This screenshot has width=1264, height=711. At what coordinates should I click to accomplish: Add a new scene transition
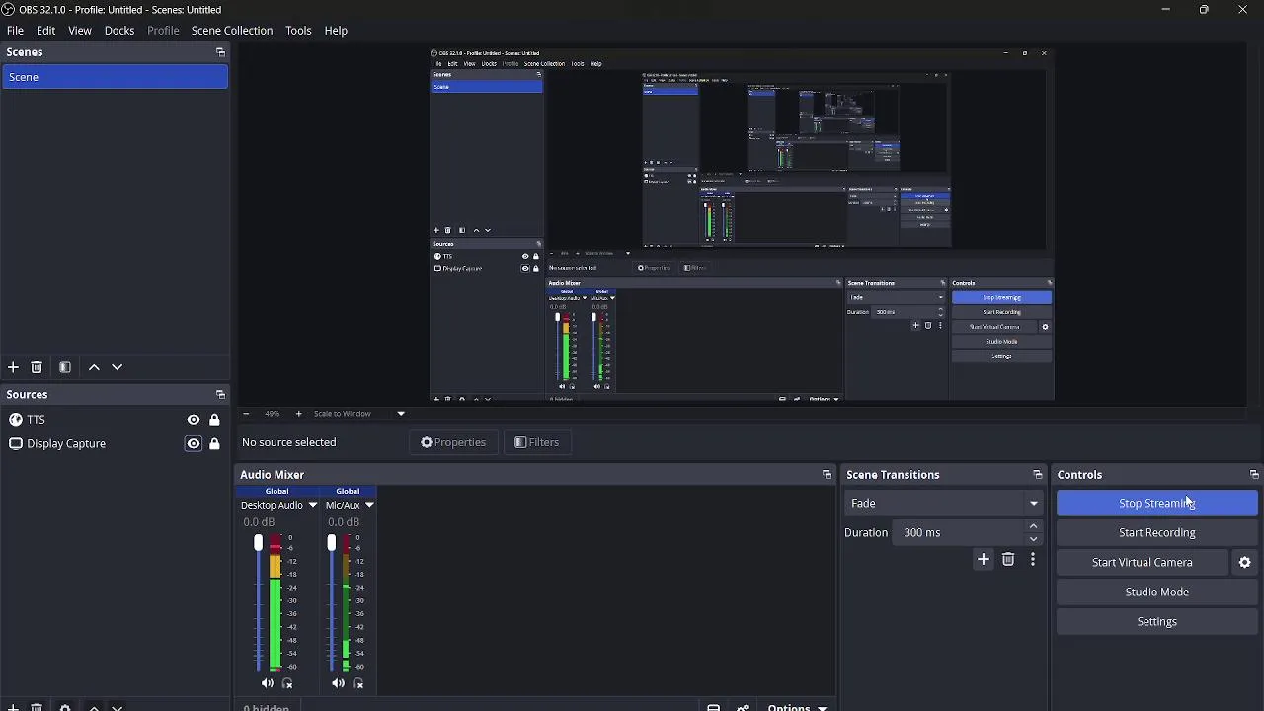pos(984,560)
